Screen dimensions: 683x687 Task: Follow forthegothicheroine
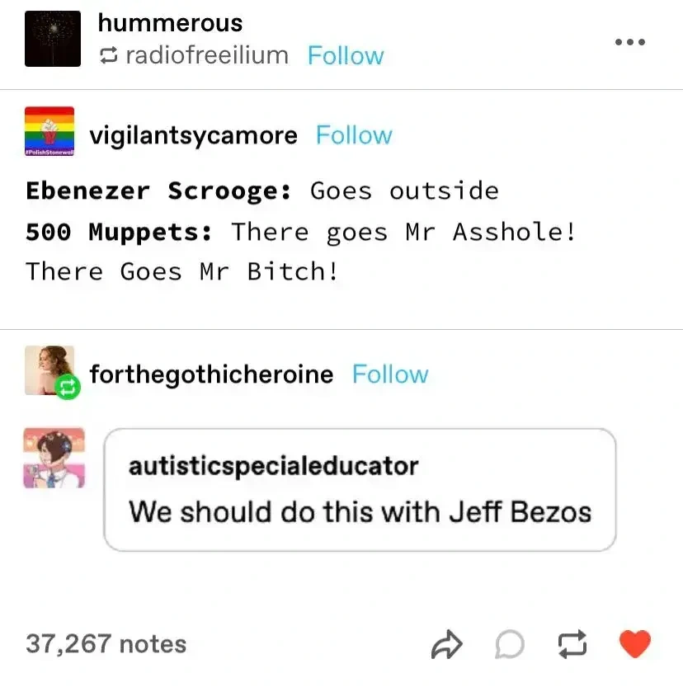[390, 374]
